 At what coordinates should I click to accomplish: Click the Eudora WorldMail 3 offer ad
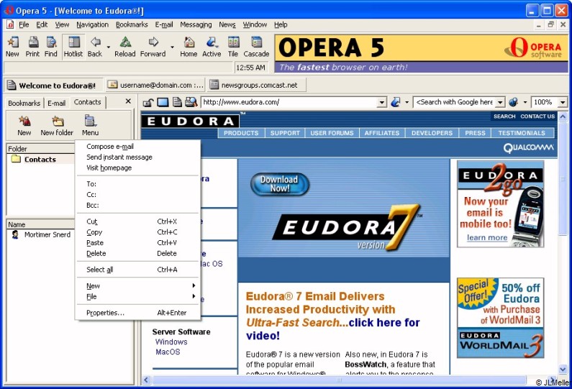tap(500, 318)
